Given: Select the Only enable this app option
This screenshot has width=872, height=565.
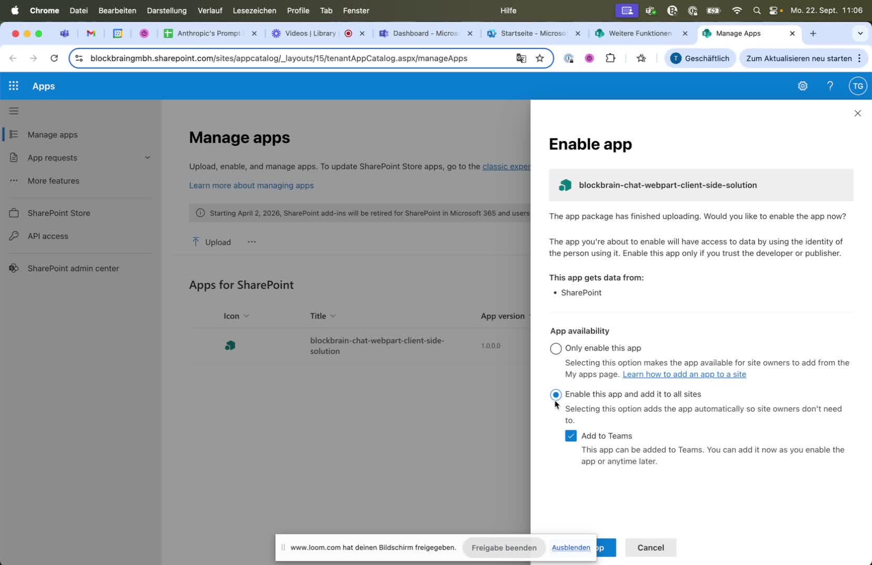Looking at the screenshot, I should click(x=556, y=349).
